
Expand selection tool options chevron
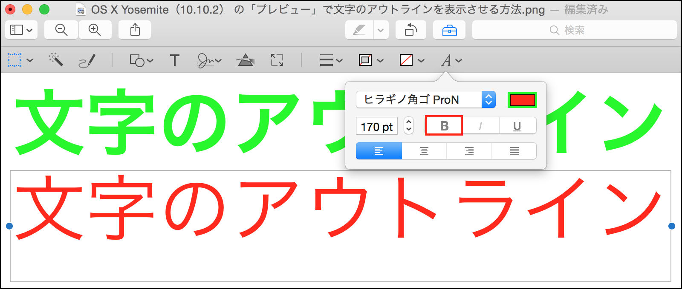tap(30, 60)
